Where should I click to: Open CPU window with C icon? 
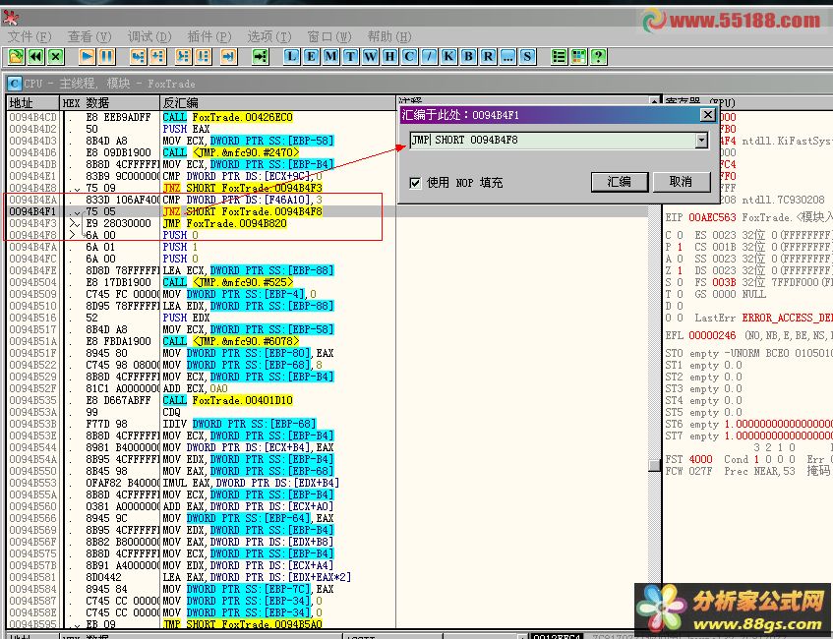point(409,56)
